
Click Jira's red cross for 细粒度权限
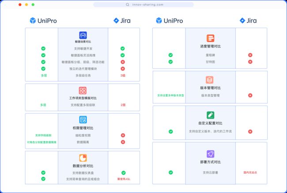pyautogui.click(x=123, y=135)
